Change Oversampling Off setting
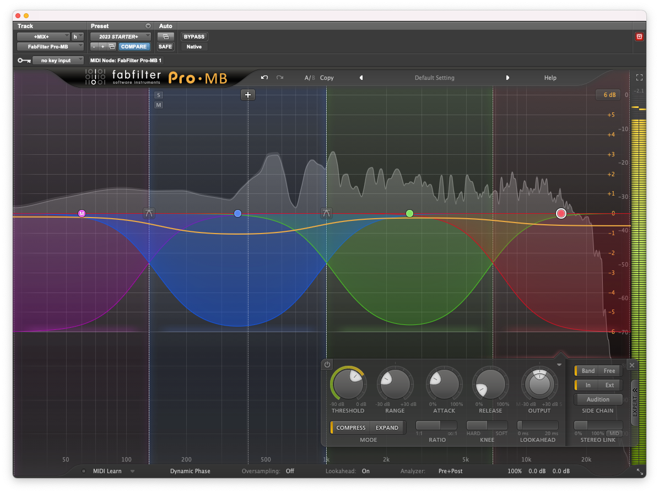The image size is (659, 493). pos(290,471)
